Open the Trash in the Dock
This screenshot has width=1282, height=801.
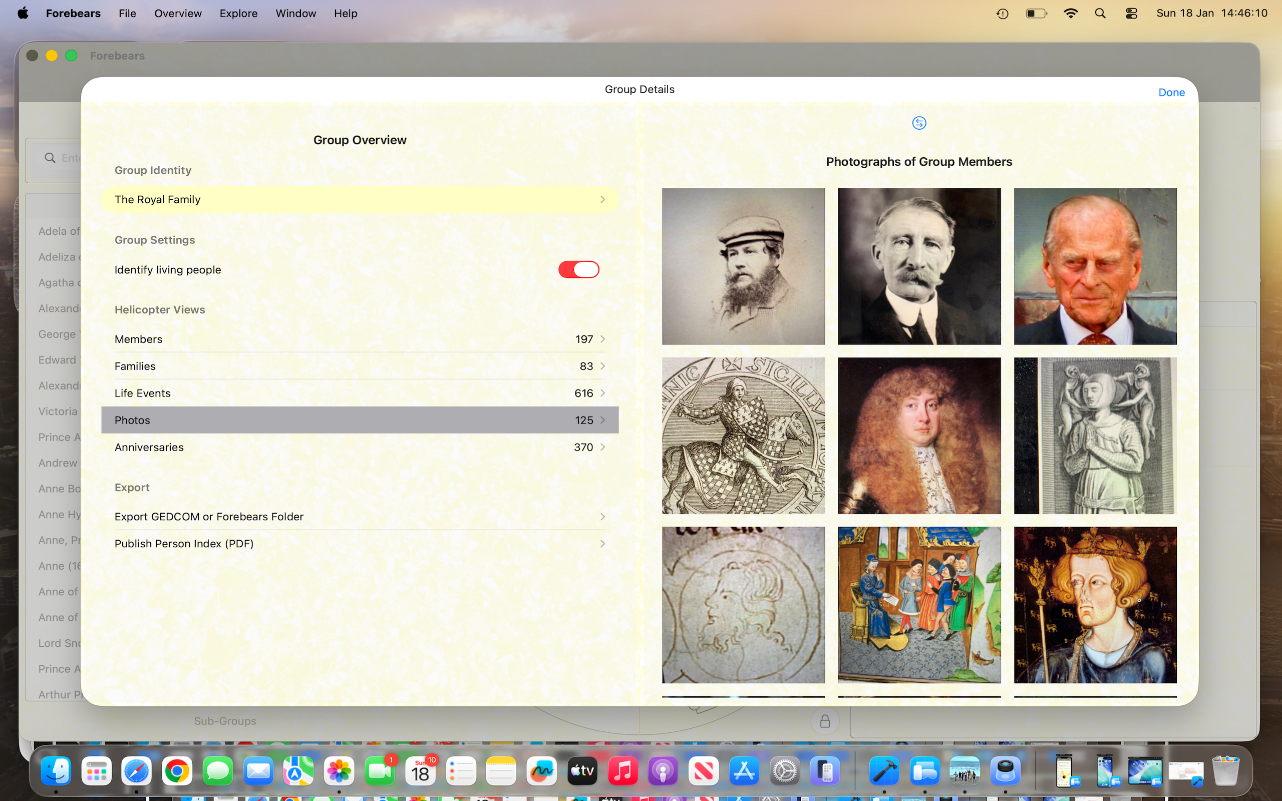[1226, 771]
